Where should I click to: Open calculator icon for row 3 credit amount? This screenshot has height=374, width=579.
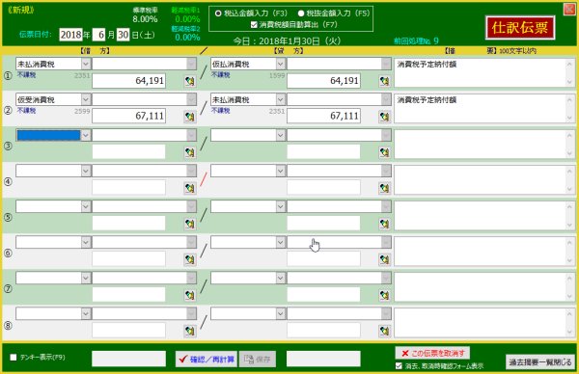[x=384, y=152]
